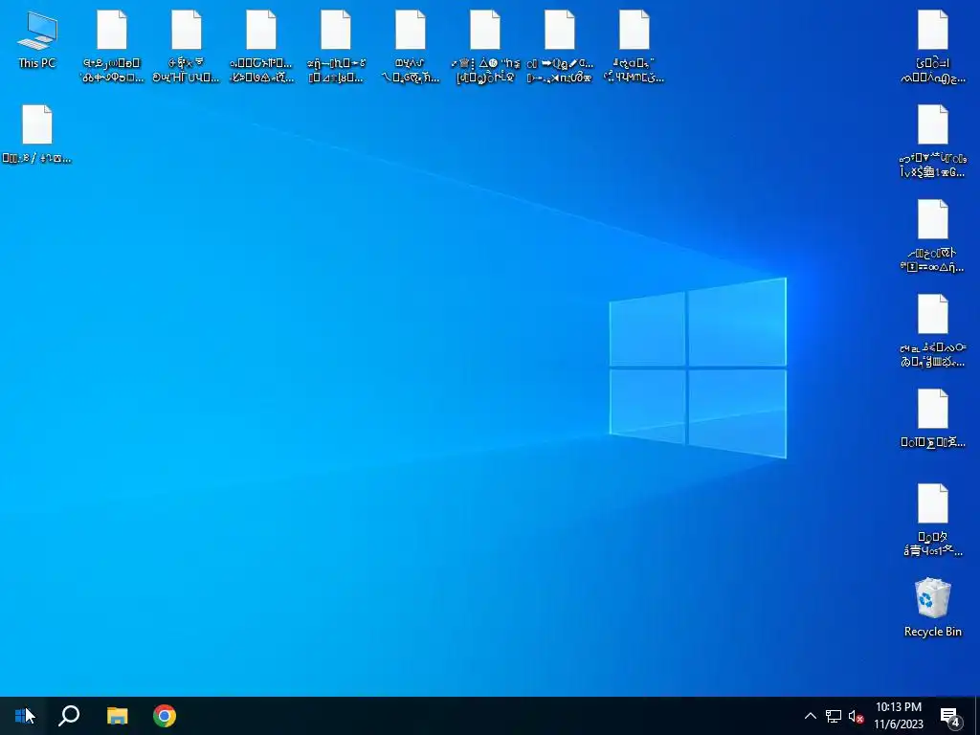
Task: Show hidden system tray icons
Action: coord(810,716)
